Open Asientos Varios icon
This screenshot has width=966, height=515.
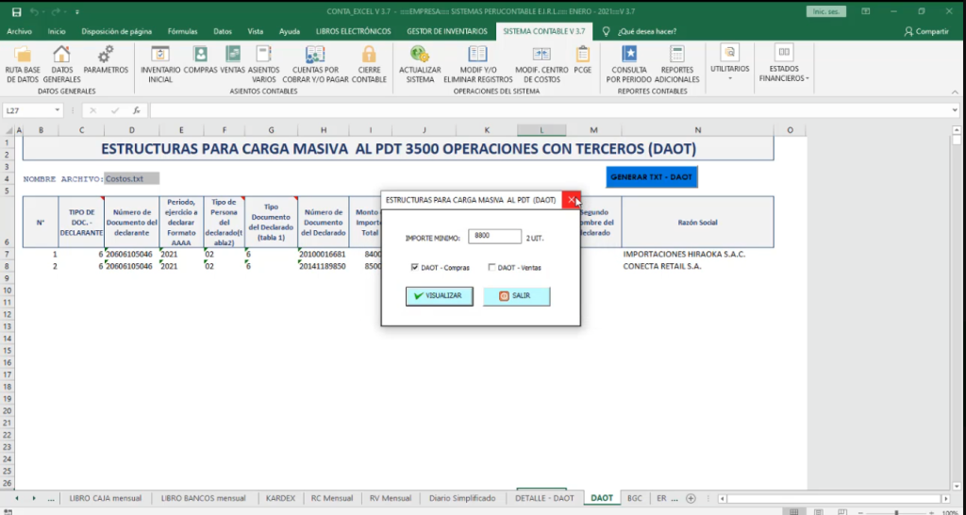[264, 54]
